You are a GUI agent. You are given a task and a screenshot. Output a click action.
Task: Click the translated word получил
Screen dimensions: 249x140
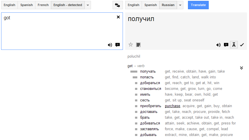point(141,19)
